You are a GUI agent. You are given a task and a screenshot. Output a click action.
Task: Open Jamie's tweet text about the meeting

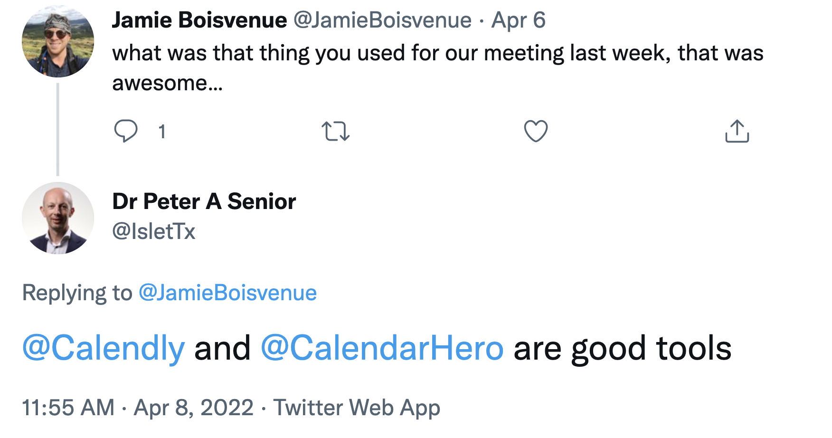438,67
